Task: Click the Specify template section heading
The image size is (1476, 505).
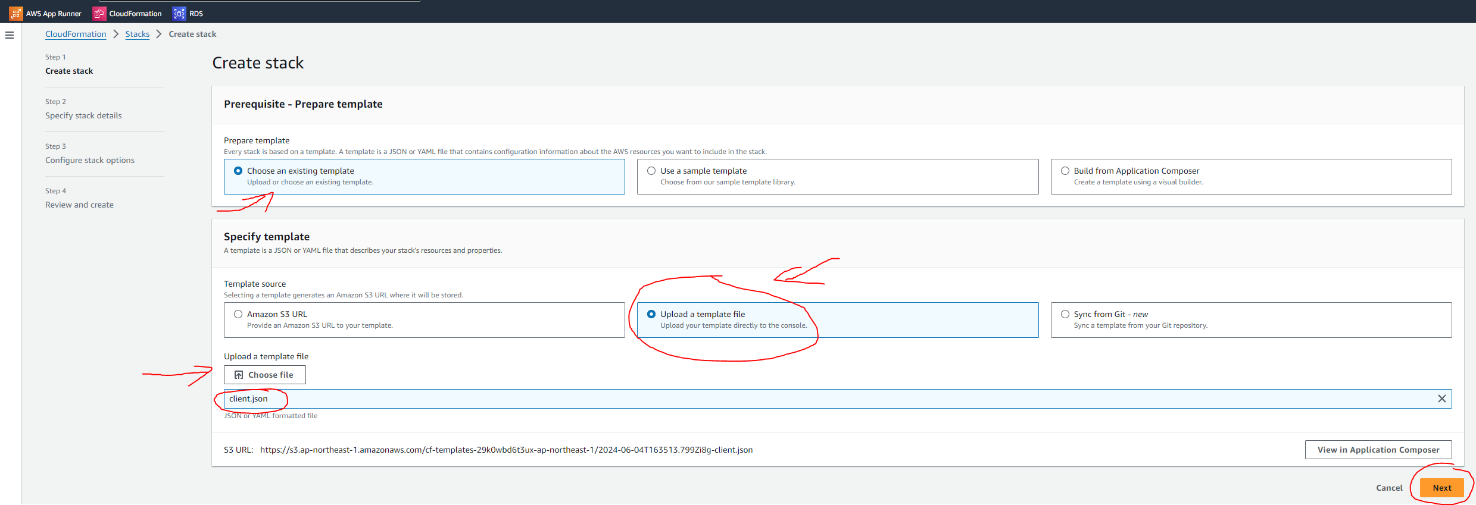Action: (267, 237)
